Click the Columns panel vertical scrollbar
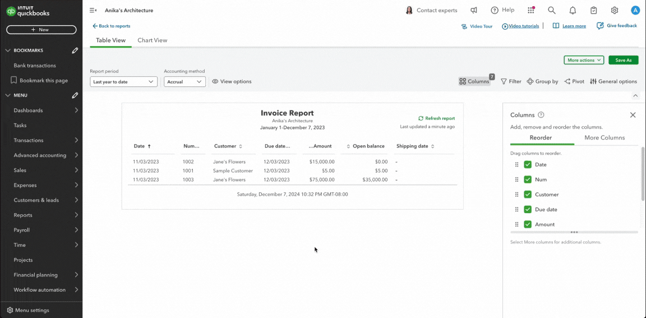Image resolution: width=646 pixels, height=318 pixels. pyautogui.click(x=643, y=174)
